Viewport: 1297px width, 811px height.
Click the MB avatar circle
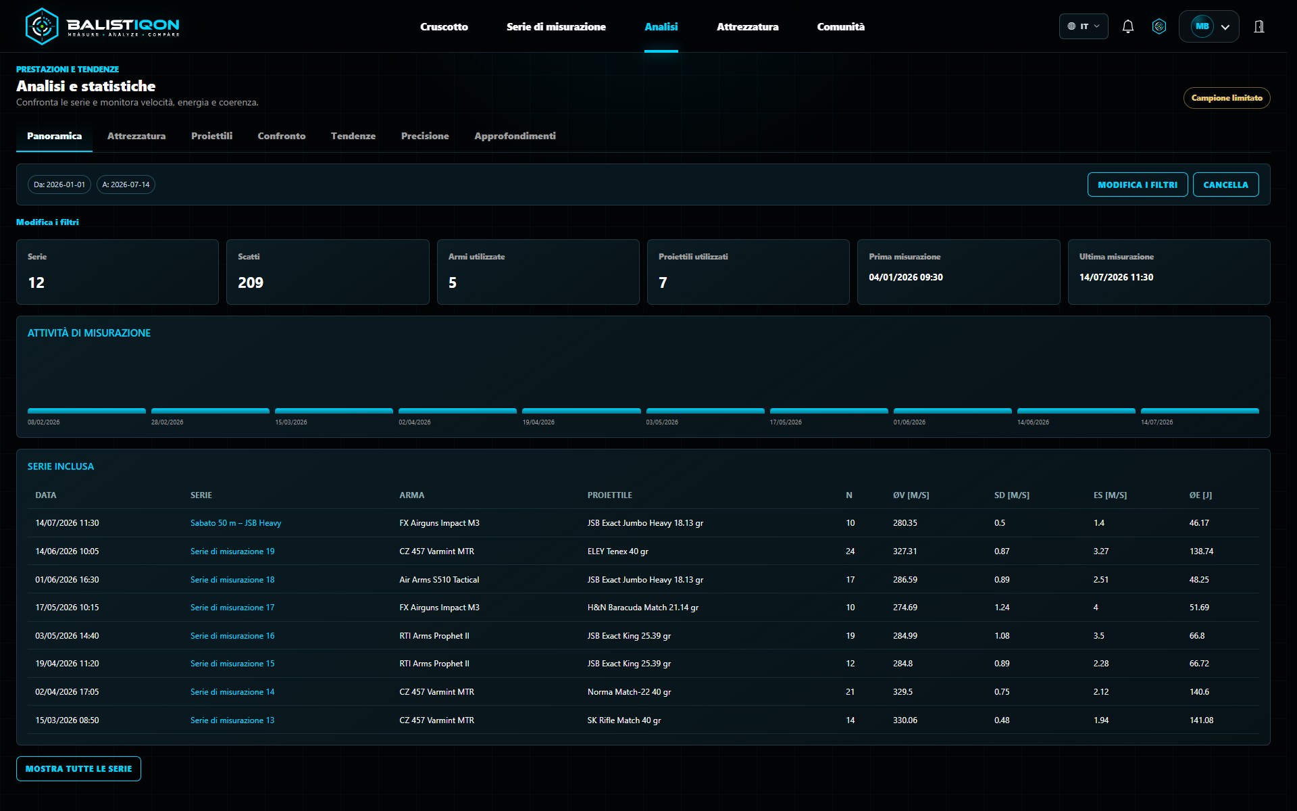[1202, 26]
